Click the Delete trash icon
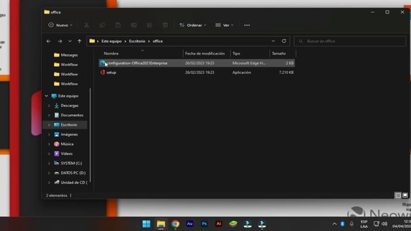This screenshot has height=231, width=411. click(165, 25)
